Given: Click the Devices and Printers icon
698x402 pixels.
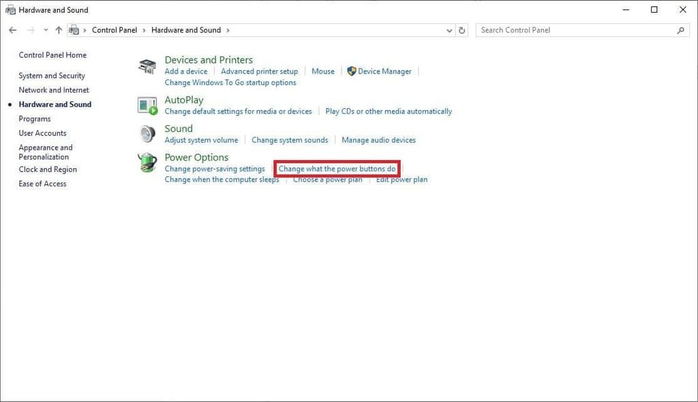Looking at the screenshot, I should click(x=147, y=67).
